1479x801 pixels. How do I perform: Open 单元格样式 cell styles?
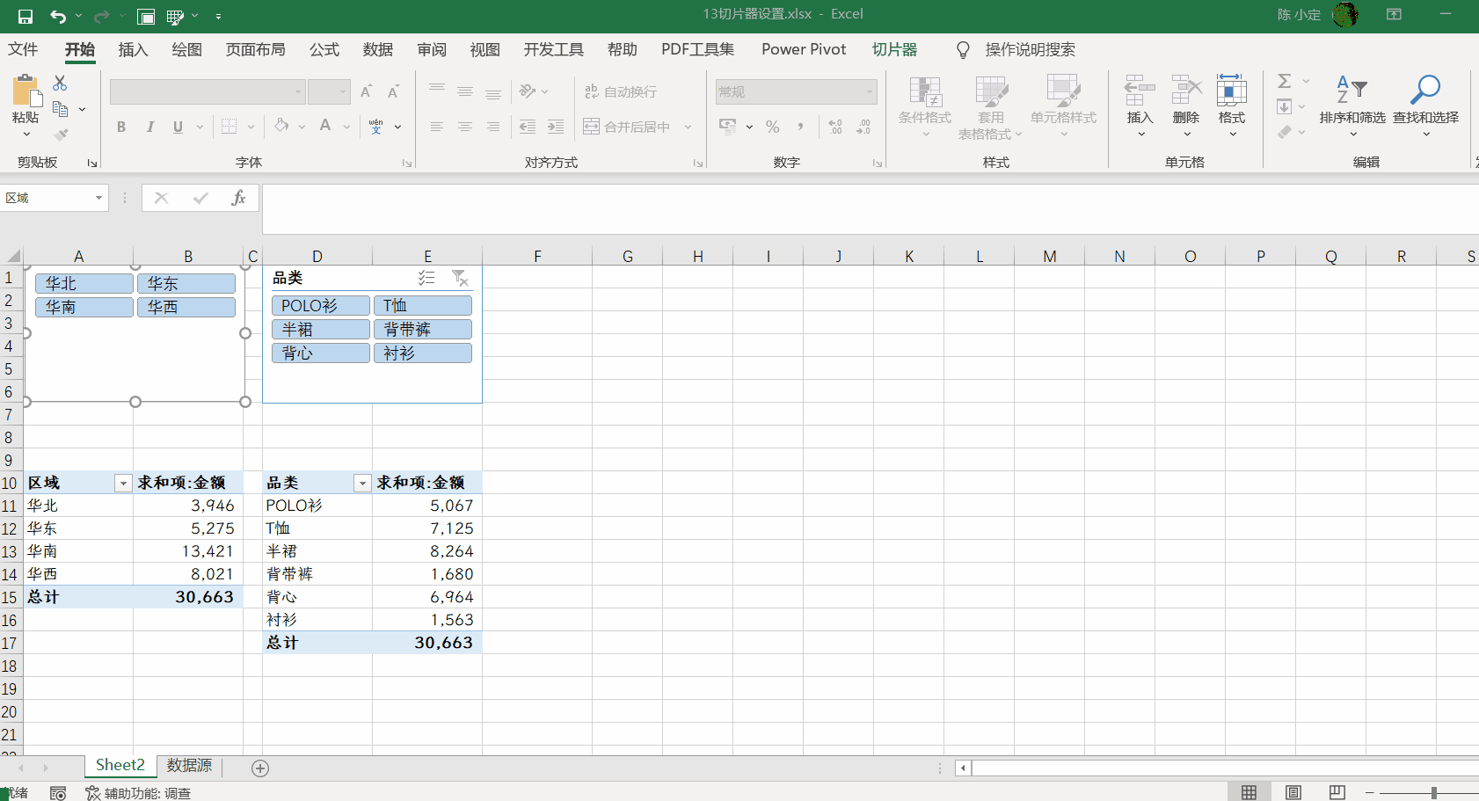[x=1063, y=106]
